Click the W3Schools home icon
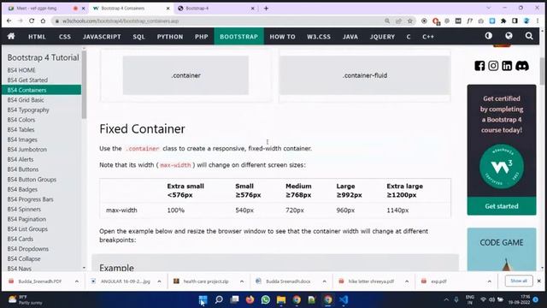 pyautogui.click(x=11, y=36)
